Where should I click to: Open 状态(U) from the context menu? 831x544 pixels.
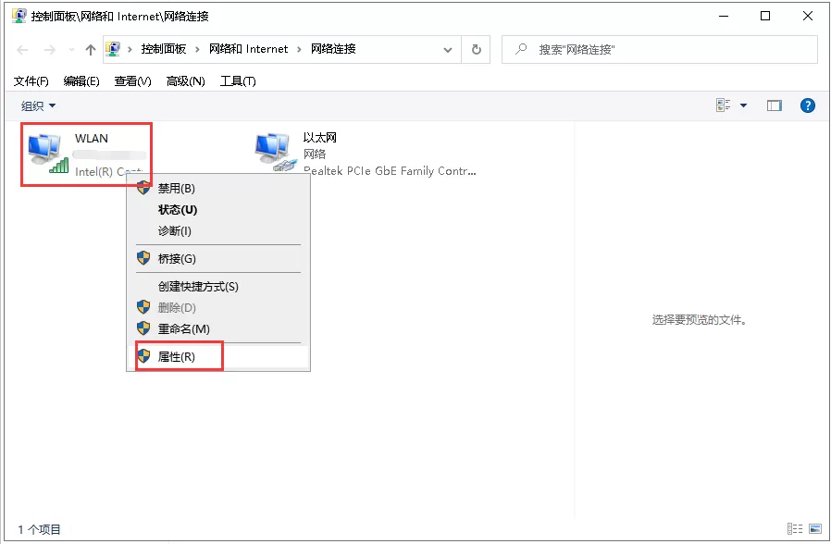coord(179,209)
